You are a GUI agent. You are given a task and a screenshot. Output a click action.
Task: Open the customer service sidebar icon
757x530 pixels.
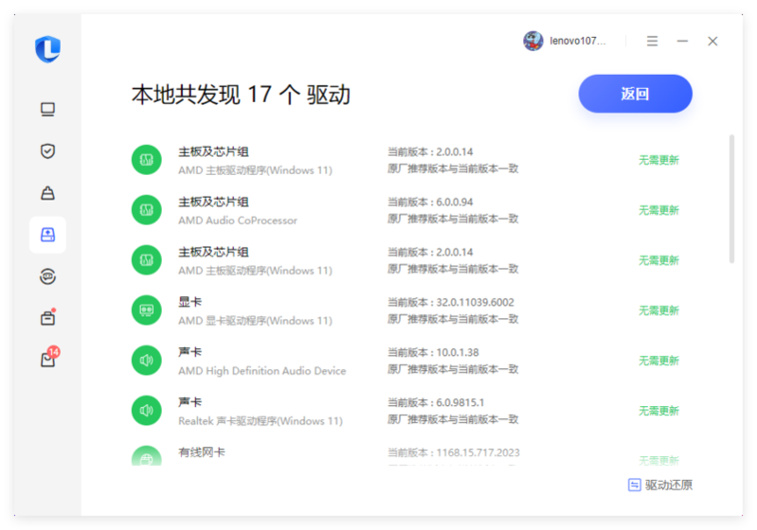[47, 276]
